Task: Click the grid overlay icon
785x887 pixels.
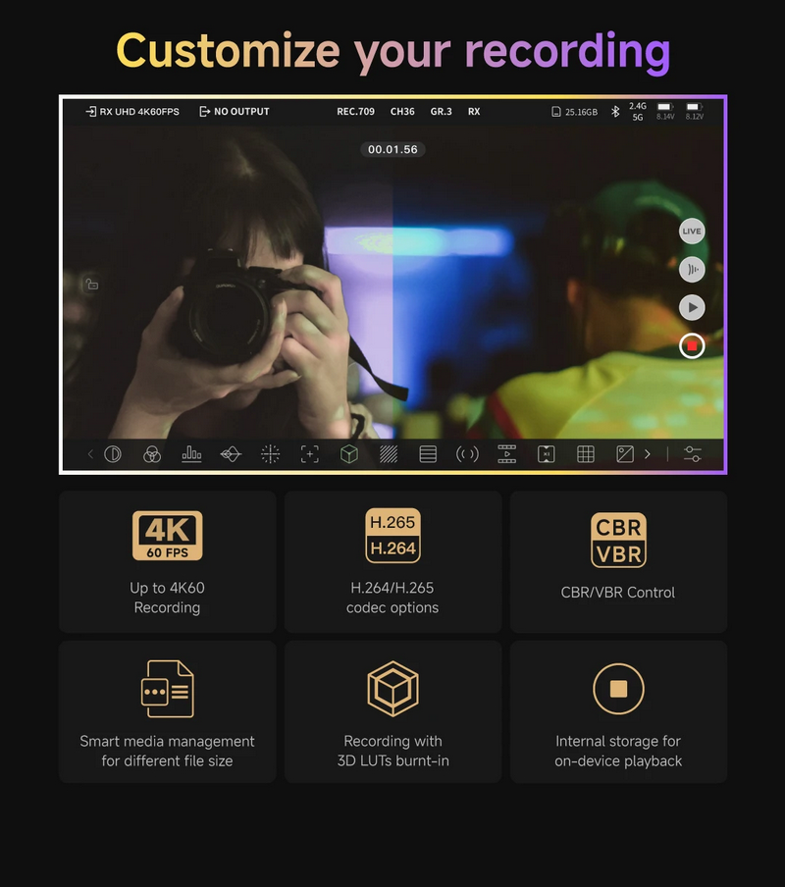Action: [586, 454]
